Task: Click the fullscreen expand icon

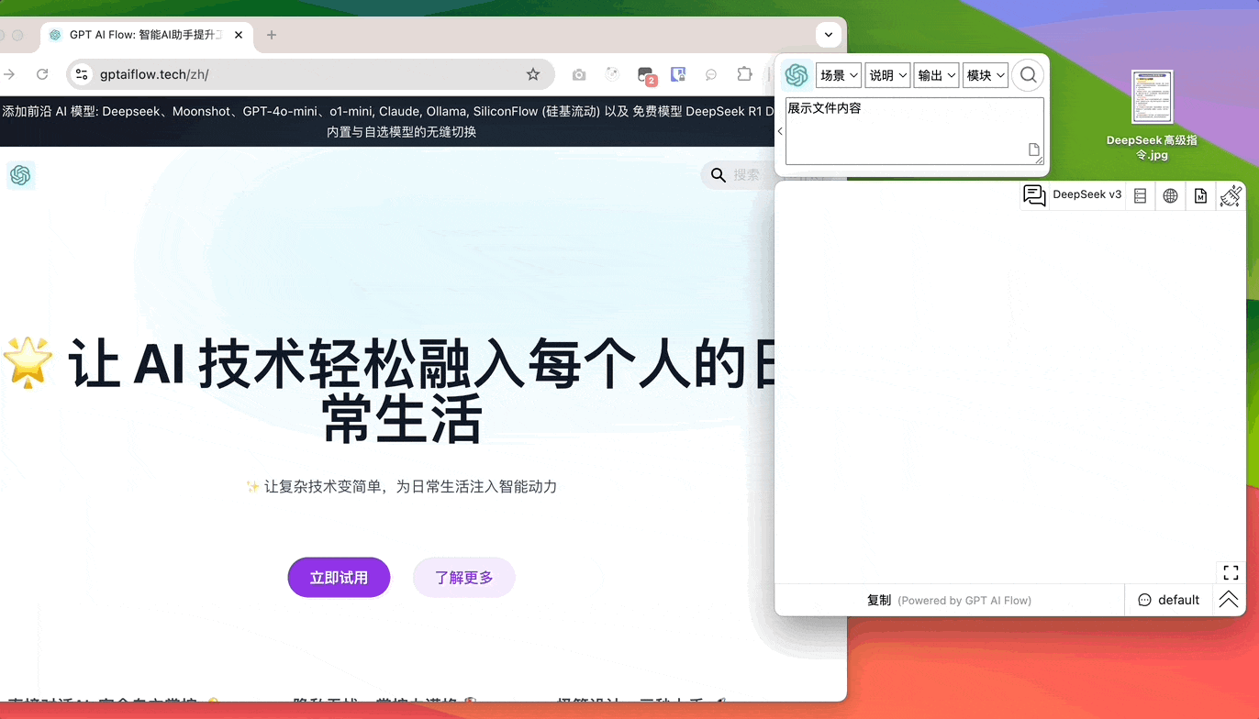Action: (x=1231, y=572)
